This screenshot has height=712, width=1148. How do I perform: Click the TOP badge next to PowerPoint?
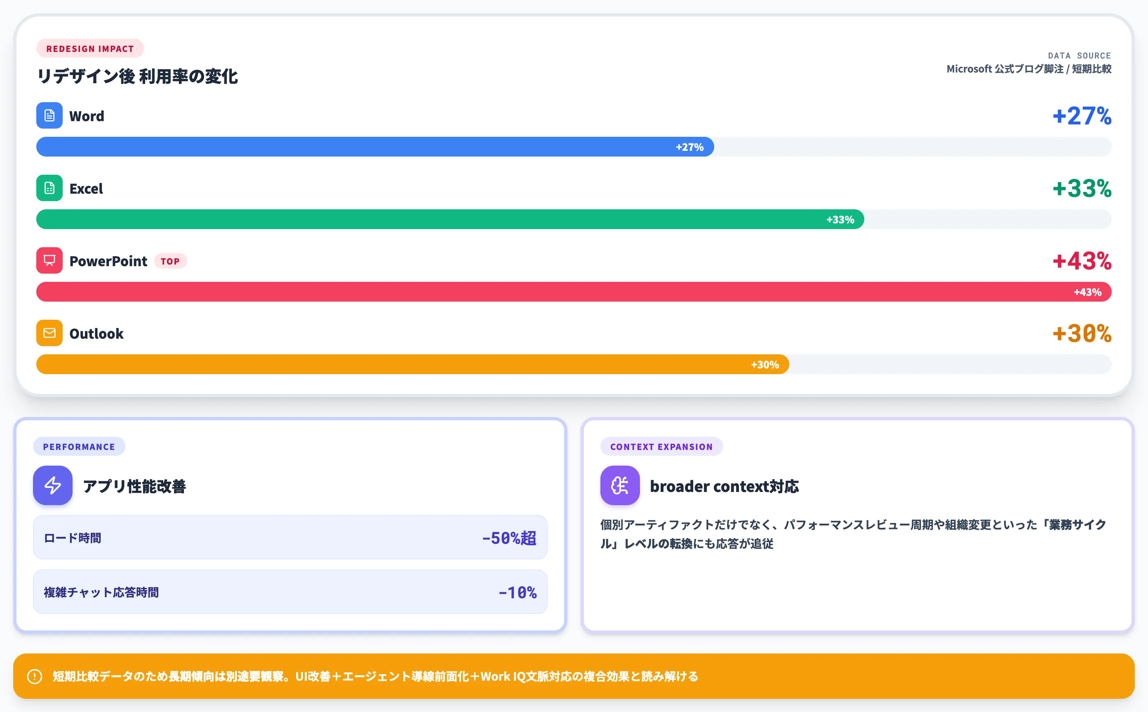point(170,261)
